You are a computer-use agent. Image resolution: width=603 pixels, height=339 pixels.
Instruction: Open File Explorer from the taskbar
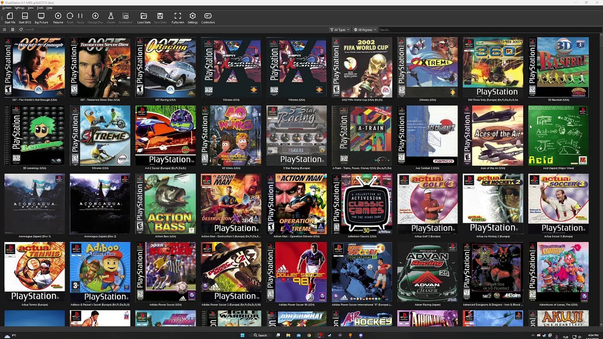tap(288, 335)
